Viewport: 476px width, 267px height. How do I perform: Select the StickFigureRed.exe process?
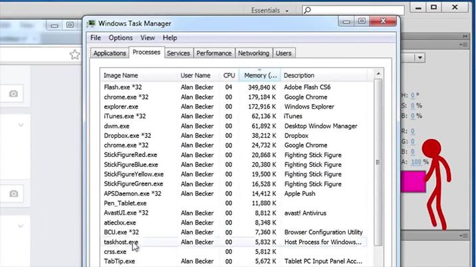pyautogui.click(x=130, y=155)
